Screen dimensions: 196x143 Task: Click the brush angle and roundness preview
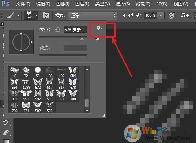[x=21, y=42]
